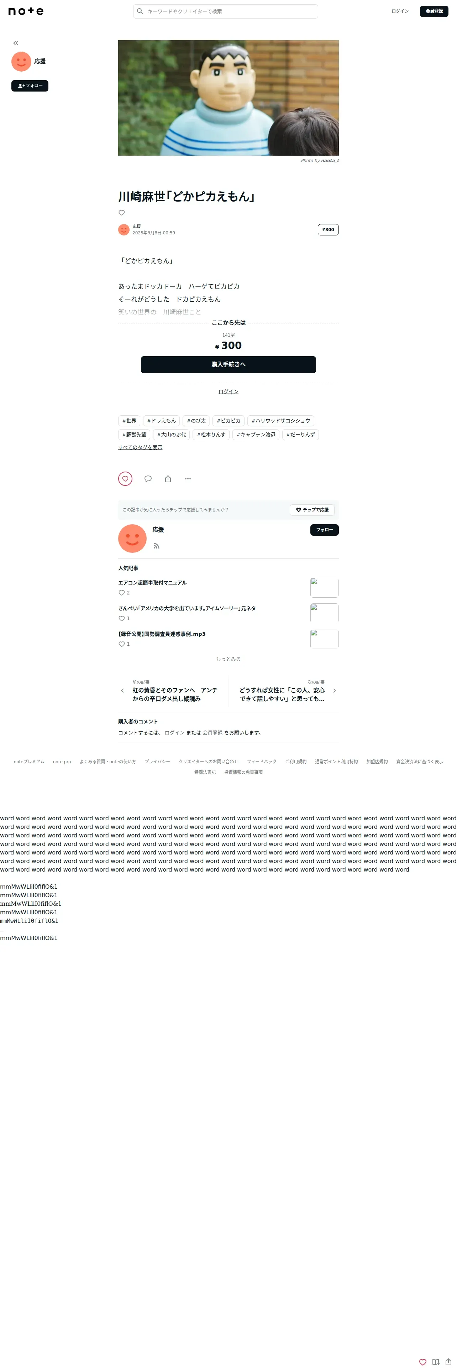Click the search magnifier icon
Image resolution: width=457 pixels, height=1372 pixels.
(140, 11)
